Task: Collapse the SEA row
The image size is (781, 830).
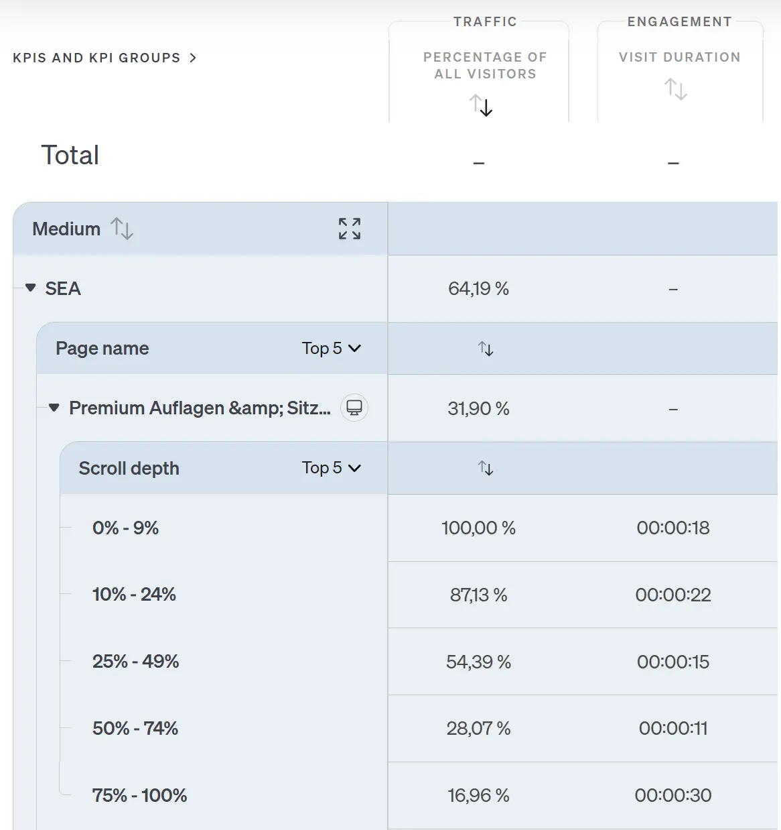Action: coord(31,288)
